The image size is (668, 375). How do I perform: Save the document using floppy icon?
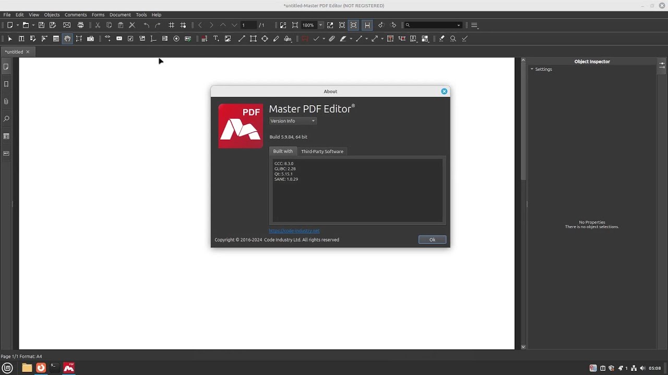[41, 25]
